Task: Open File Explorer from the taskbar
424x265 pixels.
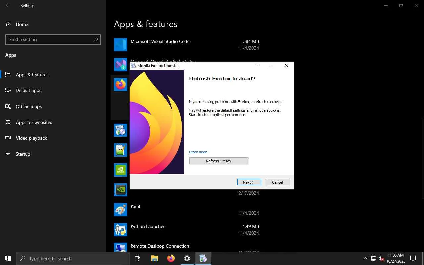Action: point(154,258)
